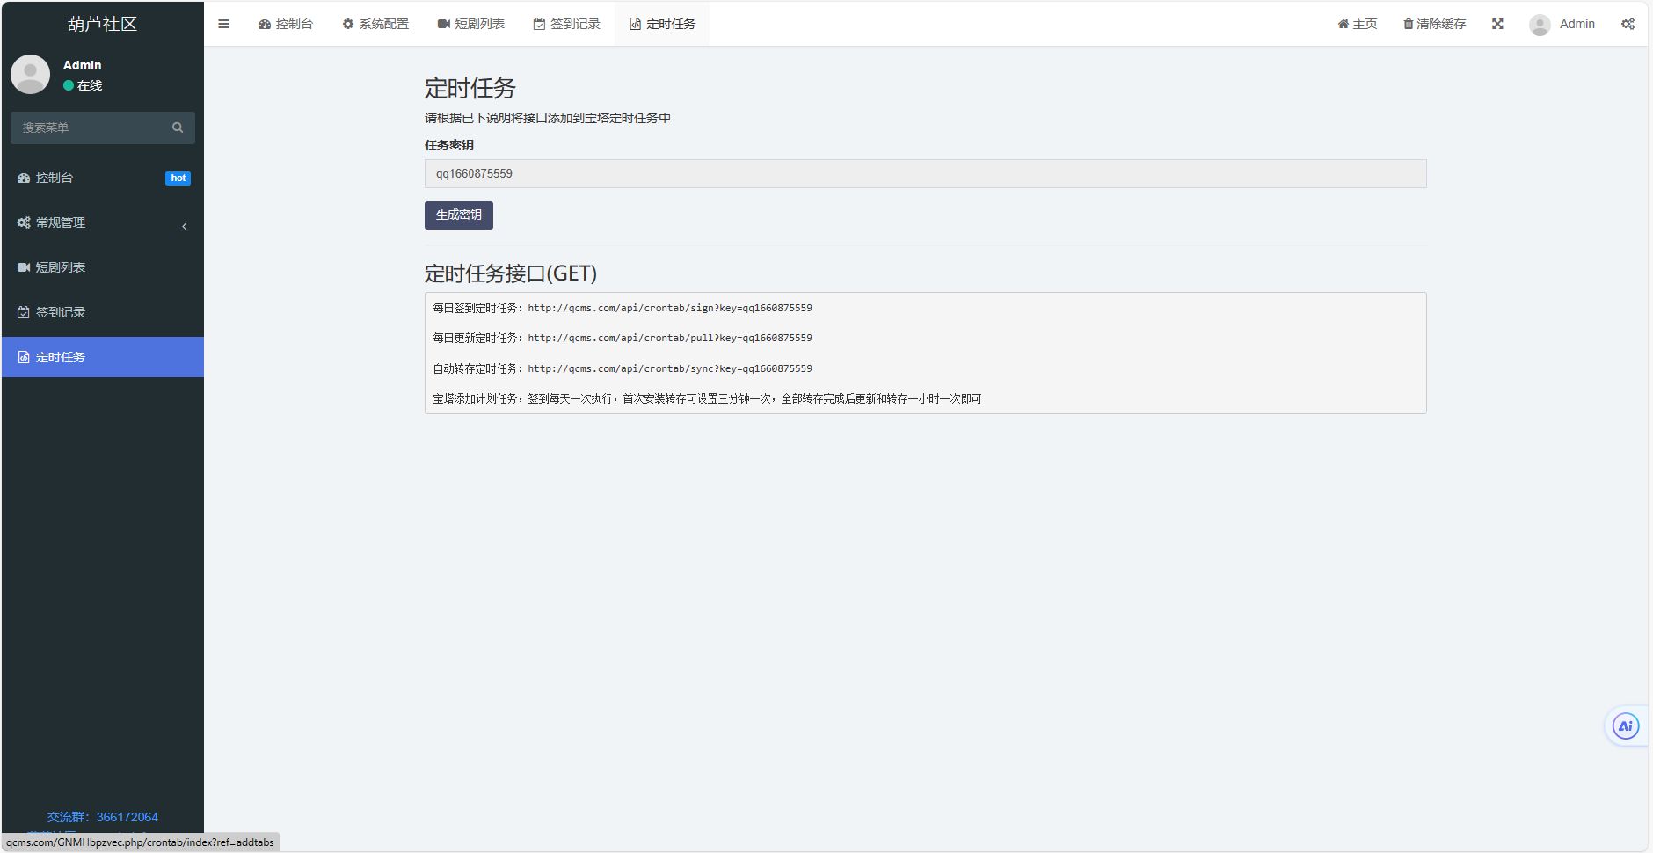Click the 生成密钥 button
This screenshot has height=853, width=1653.
click(x=458, y=215)
